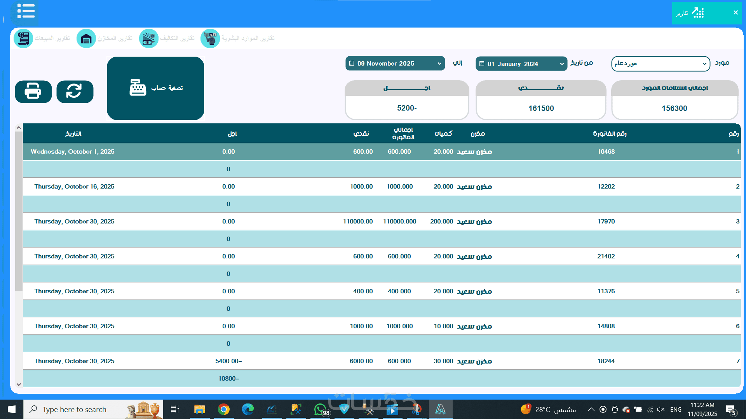This screenshot has width=746, height=419.
Task: Click the date column header
Action: pyautogui.click(x=73, y=134)
